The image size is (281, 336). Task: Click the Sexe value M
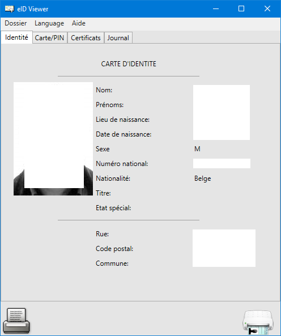click(197, 148)
